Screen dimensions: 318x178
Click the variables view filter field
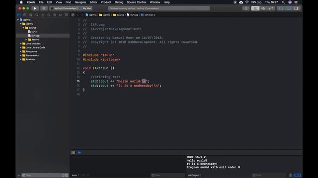168,175
